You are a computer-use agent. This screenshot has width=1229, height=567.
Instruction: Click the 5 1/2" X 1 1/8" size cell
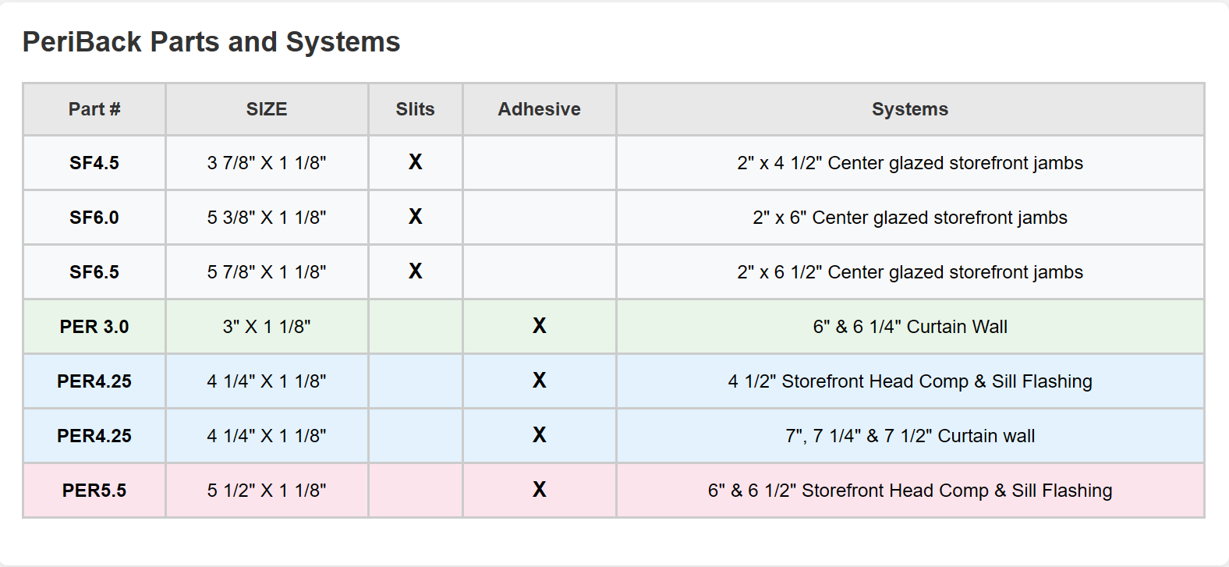(267, 491)
